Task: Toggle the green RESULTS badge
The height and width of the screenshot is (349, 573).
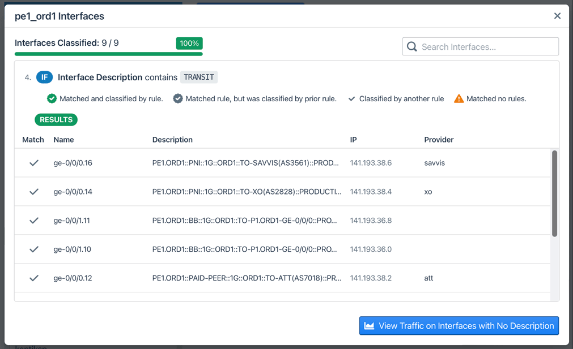Action: point(56,120)
